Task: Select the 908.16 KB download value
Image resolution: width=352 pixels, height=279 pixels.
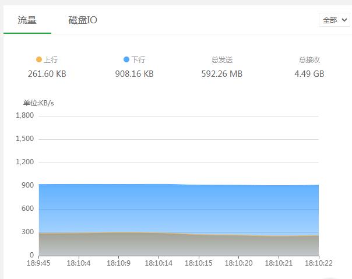Action: [134, 74]
